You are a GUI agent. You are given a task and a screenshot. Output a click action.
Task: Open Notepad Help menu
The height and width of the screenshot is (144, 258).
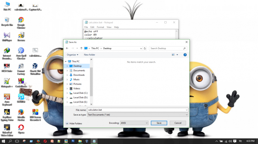[116, 27]
